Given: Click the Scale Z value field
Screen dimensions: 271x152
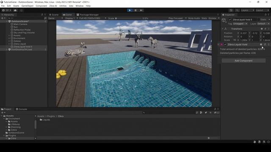Looking at the screenshot, I should (x=266, y=40).
